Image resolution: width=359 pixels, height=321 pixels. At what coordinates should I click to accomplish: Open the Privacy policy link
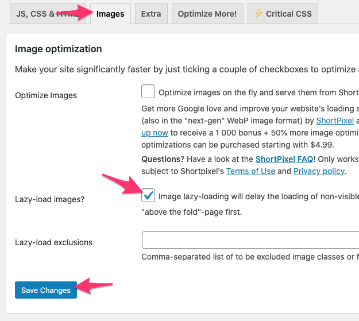pos(319,171)
